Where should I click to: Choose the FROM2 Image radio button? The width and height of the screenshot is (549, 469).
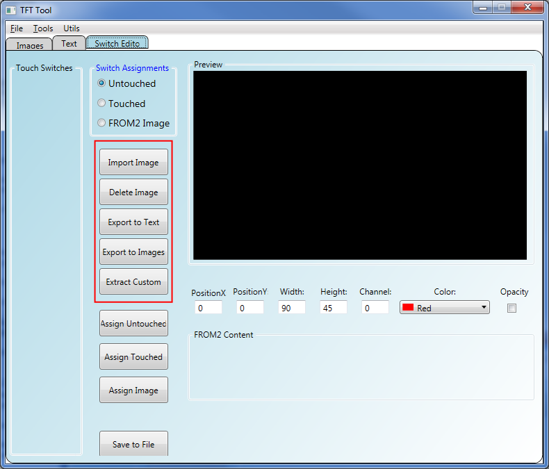pos(102,123)
